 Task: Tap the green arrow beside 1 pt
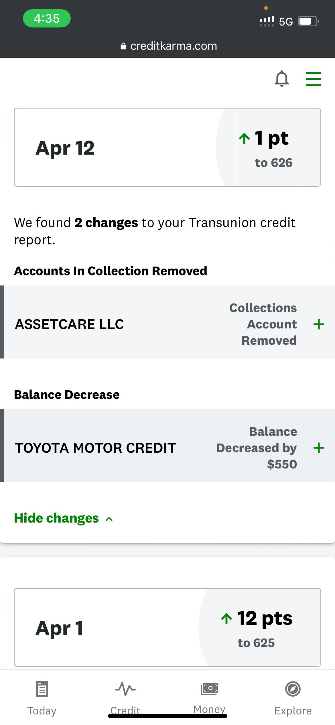pos(244,138)
